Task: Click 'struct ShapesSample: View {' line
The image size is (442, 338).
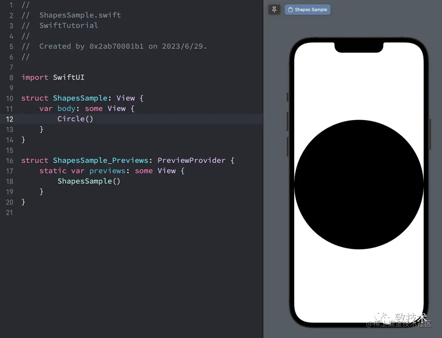Action: 83,98
